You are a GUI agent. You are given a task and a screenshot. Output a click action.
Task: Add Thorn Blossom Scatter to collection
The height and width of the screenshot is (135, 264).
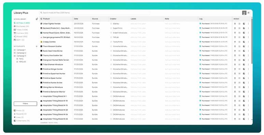click(244, 46)
